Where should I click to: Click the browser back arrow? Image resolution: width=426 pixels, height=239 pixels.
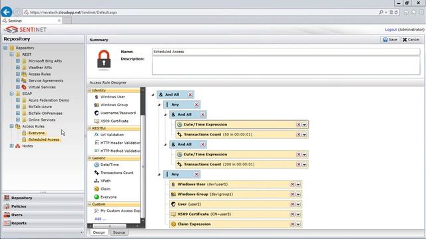click(6, 12)
